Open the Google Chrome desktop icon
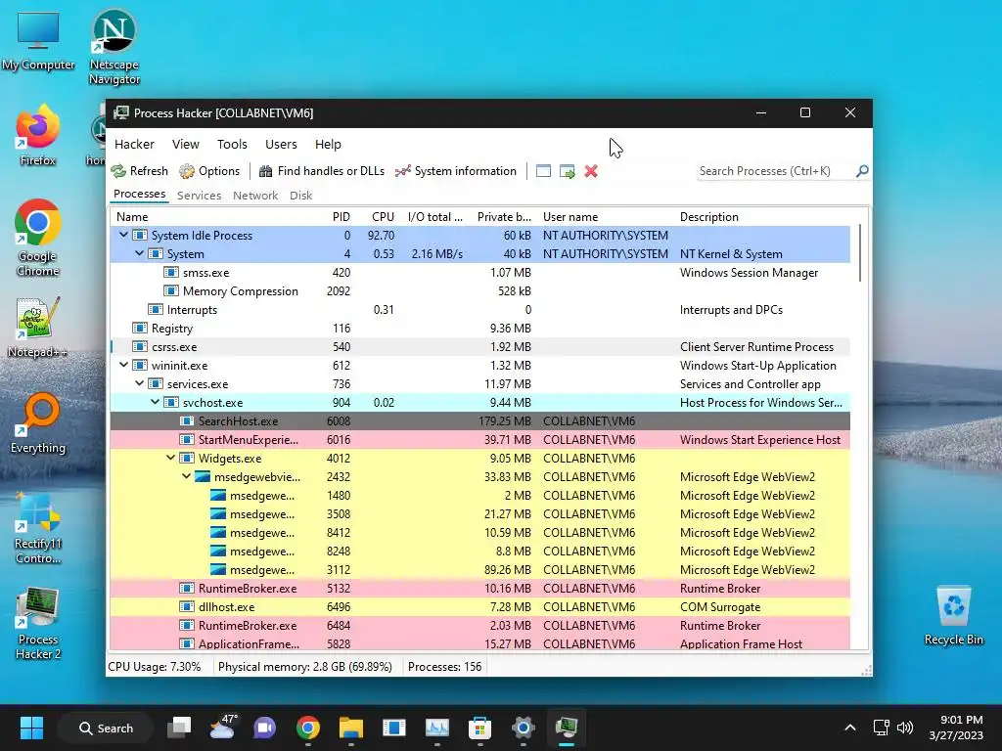The image size is (1002, 751). [38, 238]
